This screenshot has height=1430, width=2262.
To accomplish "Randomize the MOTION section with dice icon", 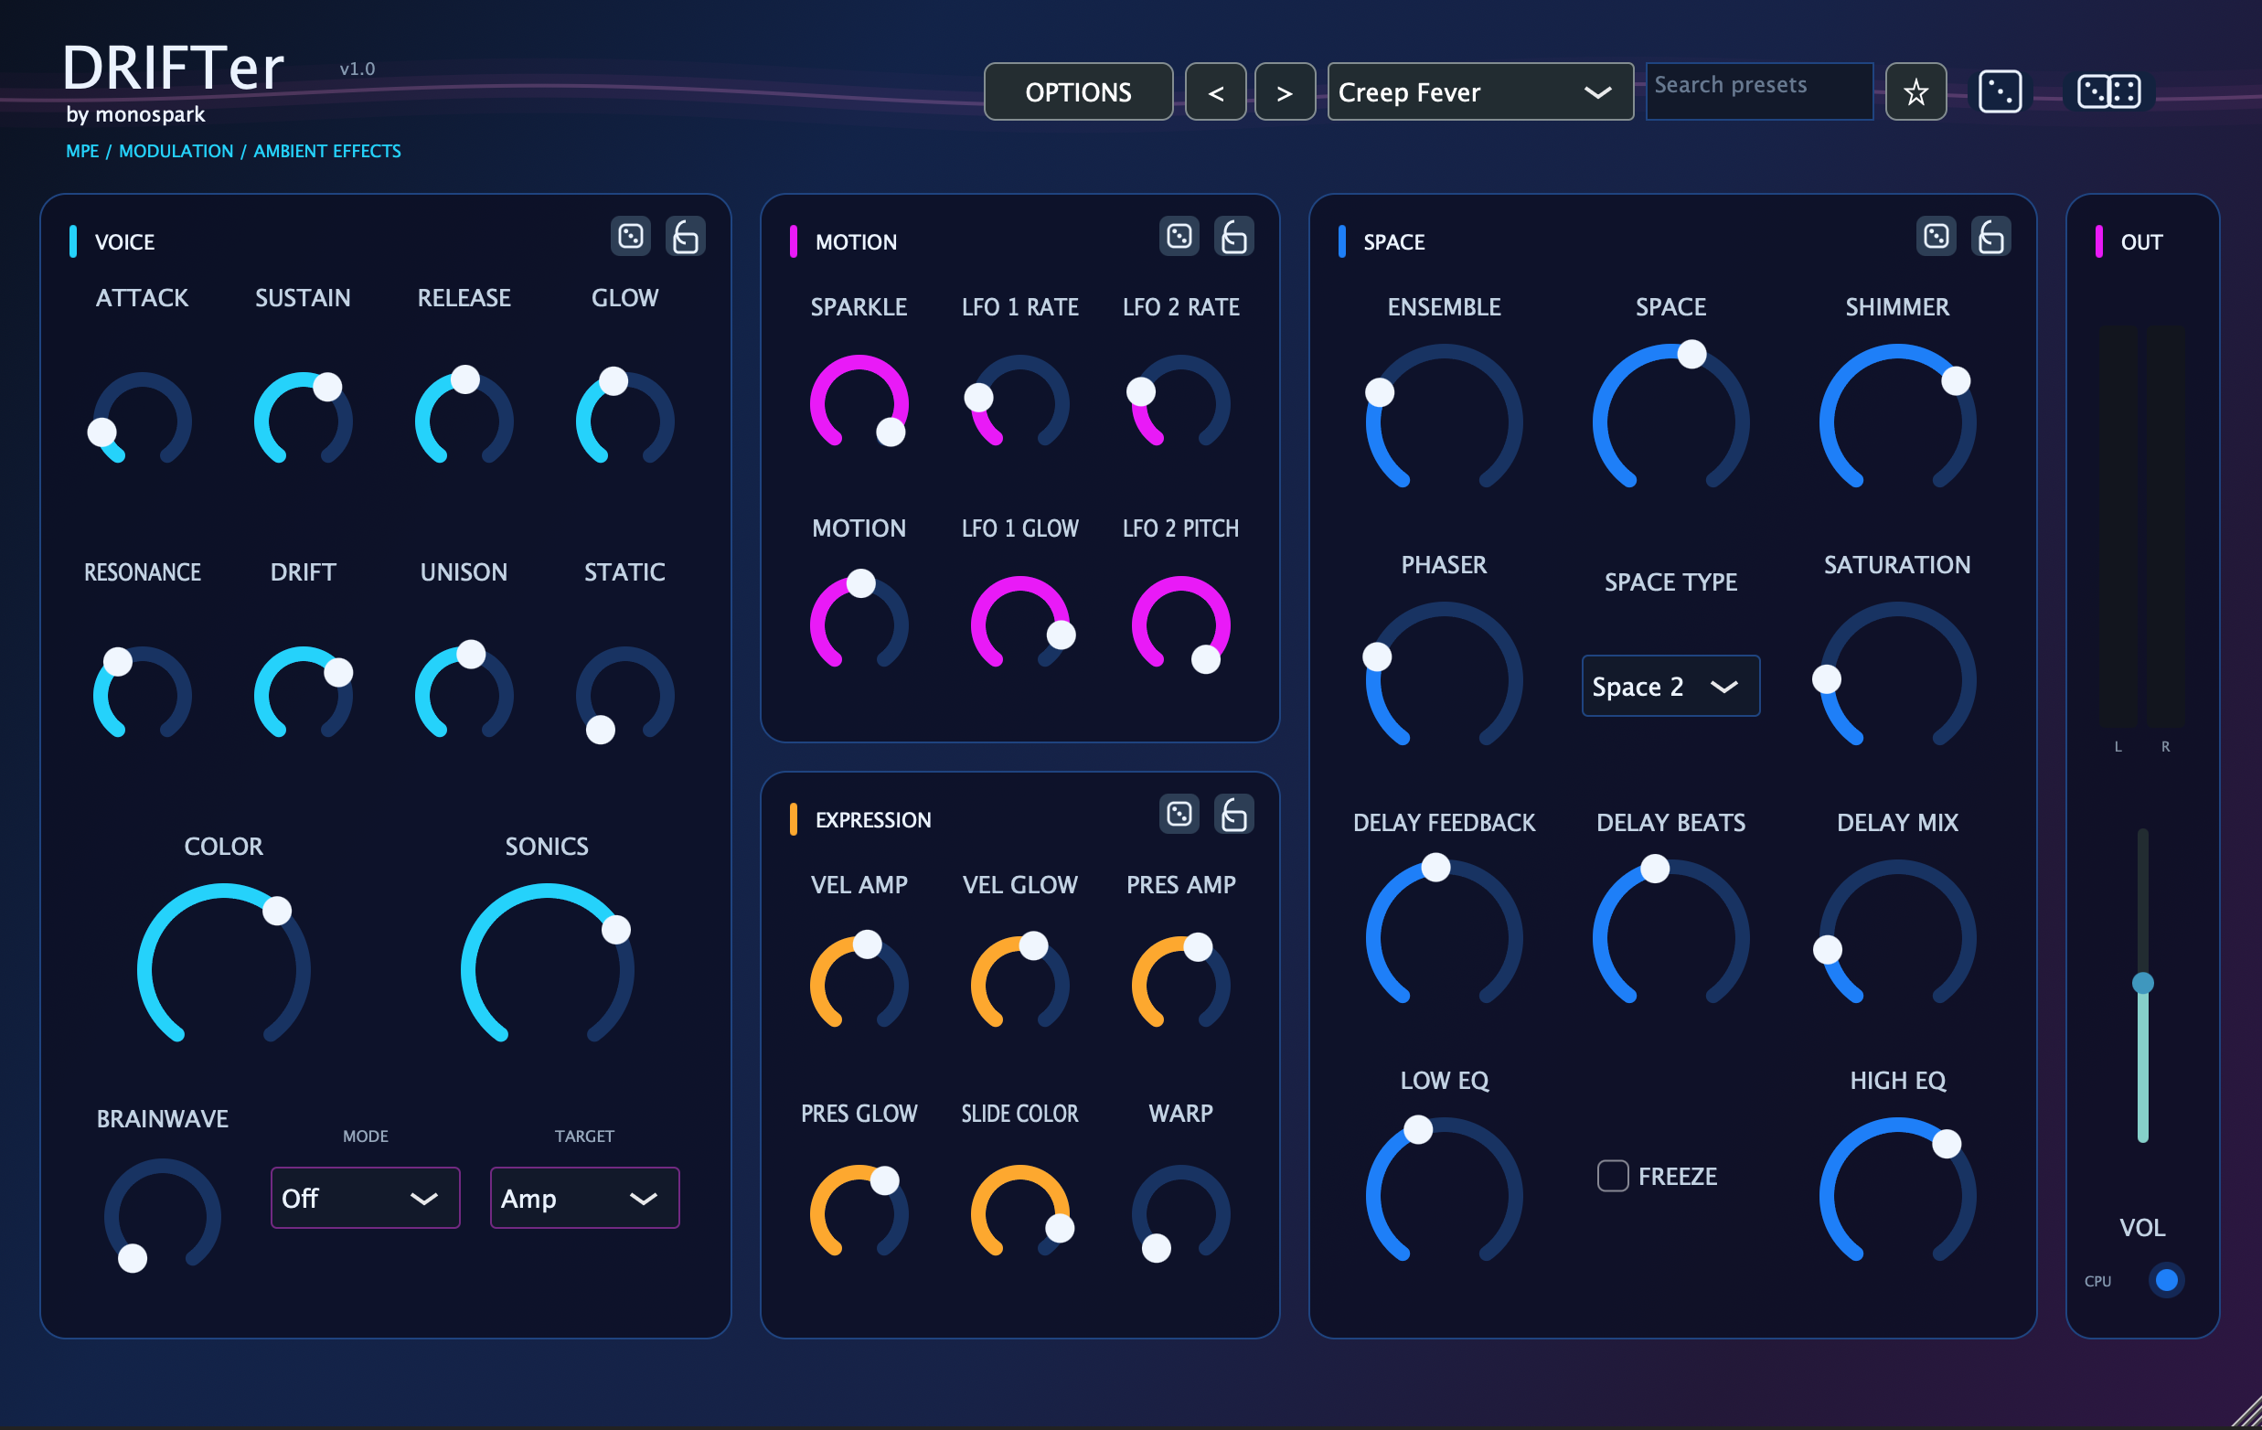I will click(x=1179, y=236).
